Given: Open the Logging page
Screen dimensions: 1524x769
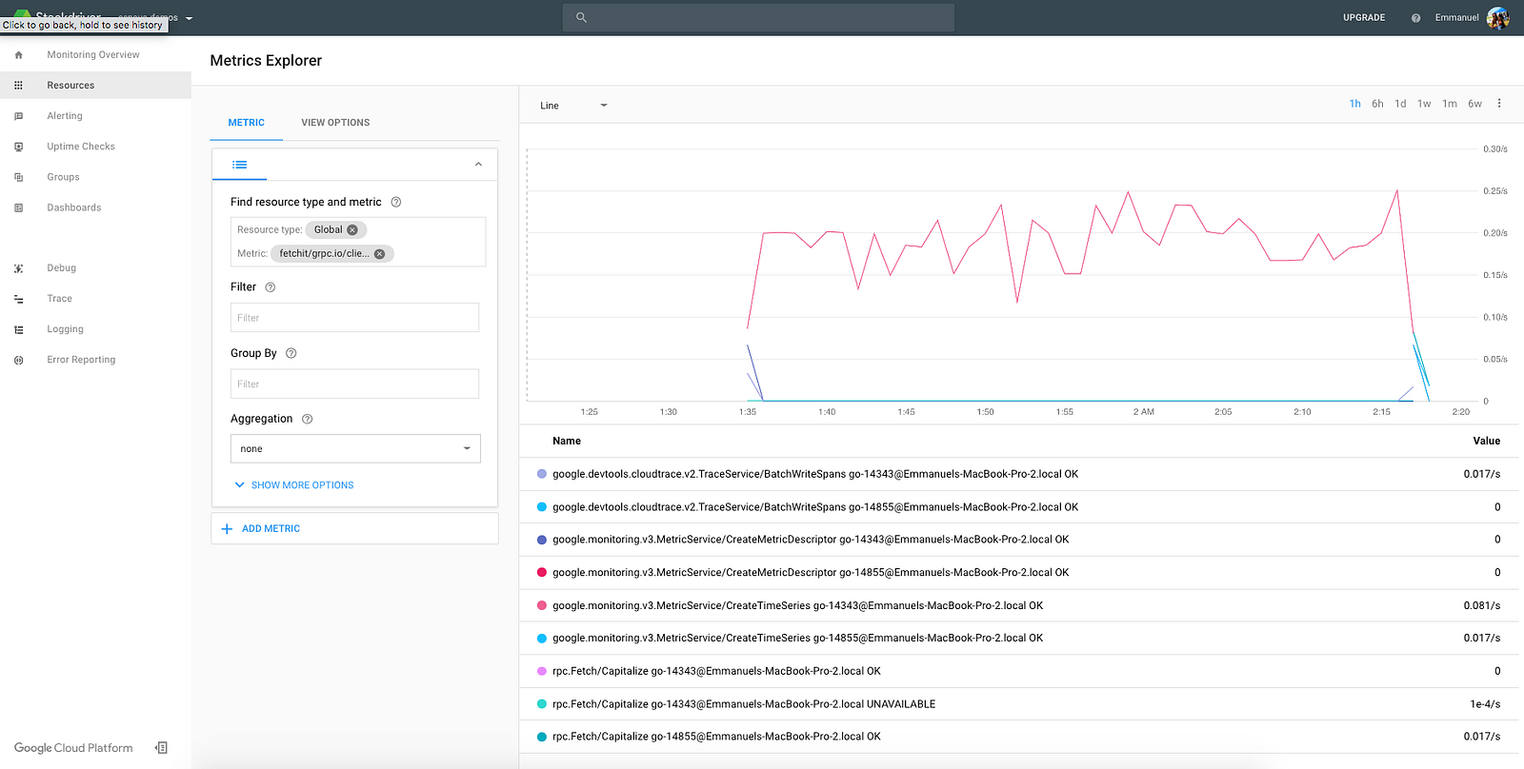Looking at the screenshot, I should pyautogui.click(x=66, y=329).
